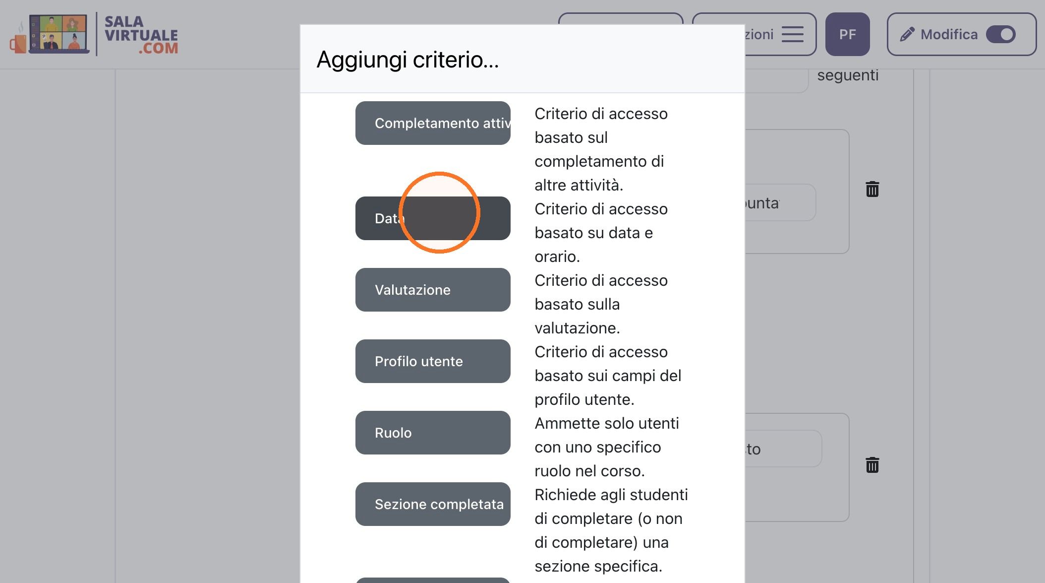The width and height of the screenshot is (1045, 583).
Task: Read the 'Criterio di accesso basato su data e orario' text
Action: tap(601, 233)
